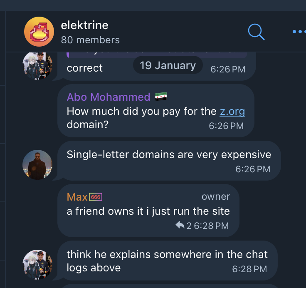Open avatar beside "think he explains" message
Image resolution: width=306 pixels, height=288 pixels.
click(x=37, y=265)
